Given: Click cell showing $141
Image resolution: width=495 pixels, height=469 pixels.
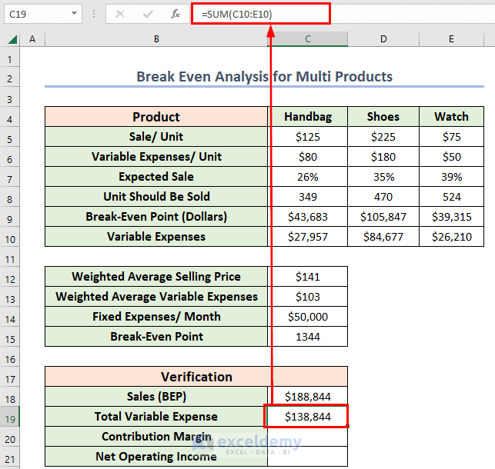Looking at the screenshot, I should [x=308, y=277].
